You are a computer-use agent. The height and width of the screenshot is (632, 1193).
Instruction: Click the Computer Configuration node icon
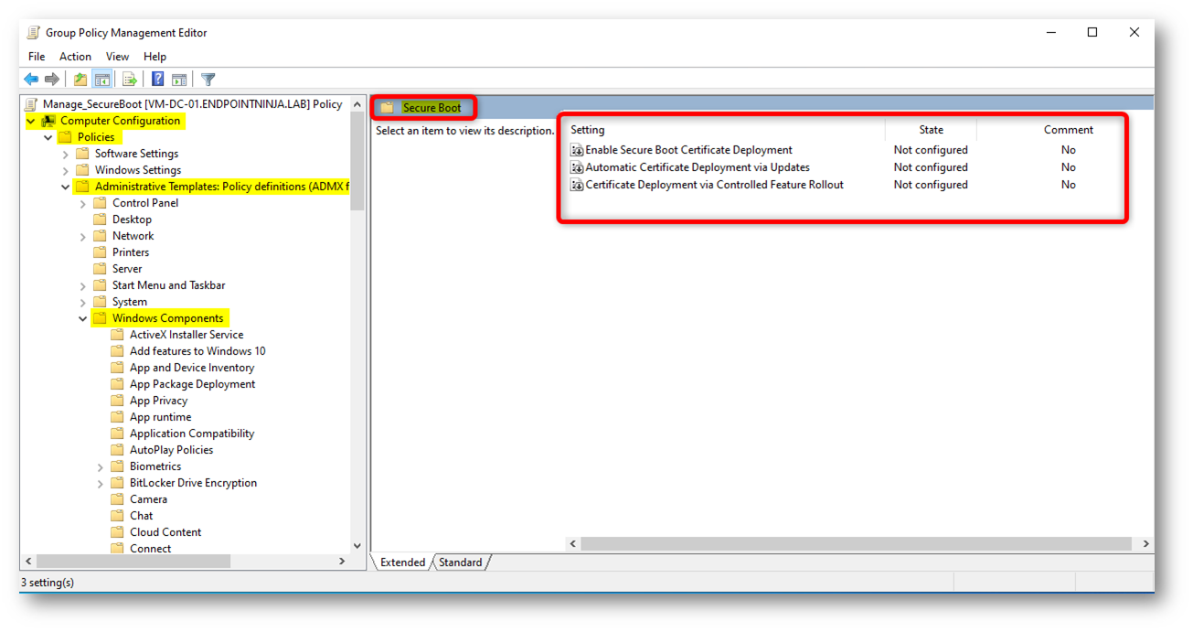click(48, 121)
